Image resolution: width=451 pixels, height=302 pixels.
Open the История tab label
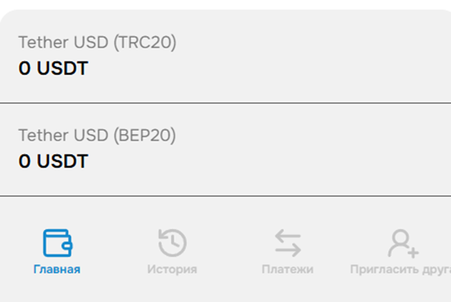point(172,269)
